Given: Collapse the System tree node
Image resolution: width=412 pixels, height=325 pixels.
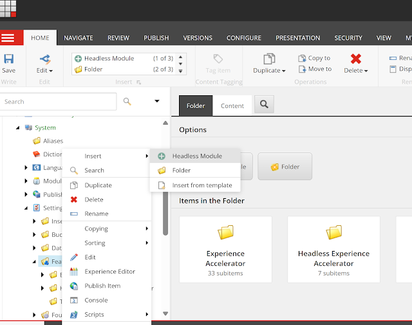Looking at the screenshot, I should pyautogui.click(x=17, y=127).
